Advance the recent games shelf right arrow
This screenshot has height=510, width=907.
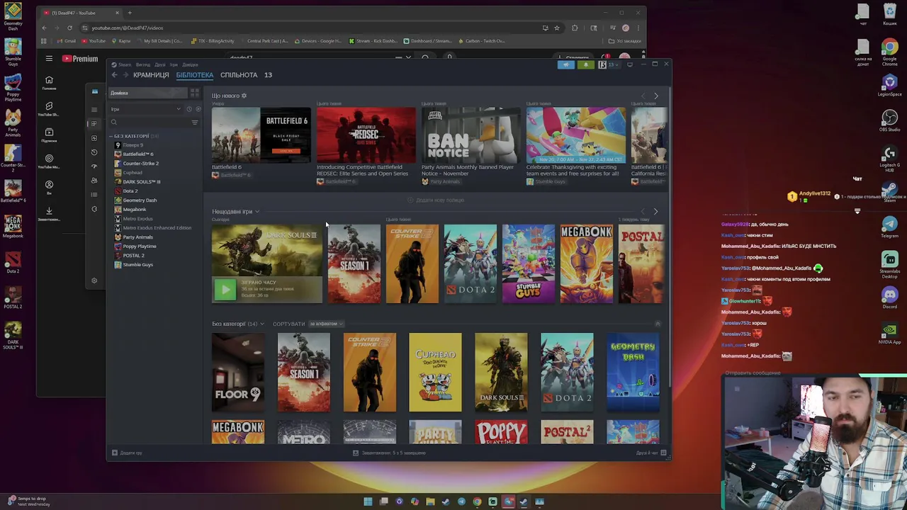(655, 212)
